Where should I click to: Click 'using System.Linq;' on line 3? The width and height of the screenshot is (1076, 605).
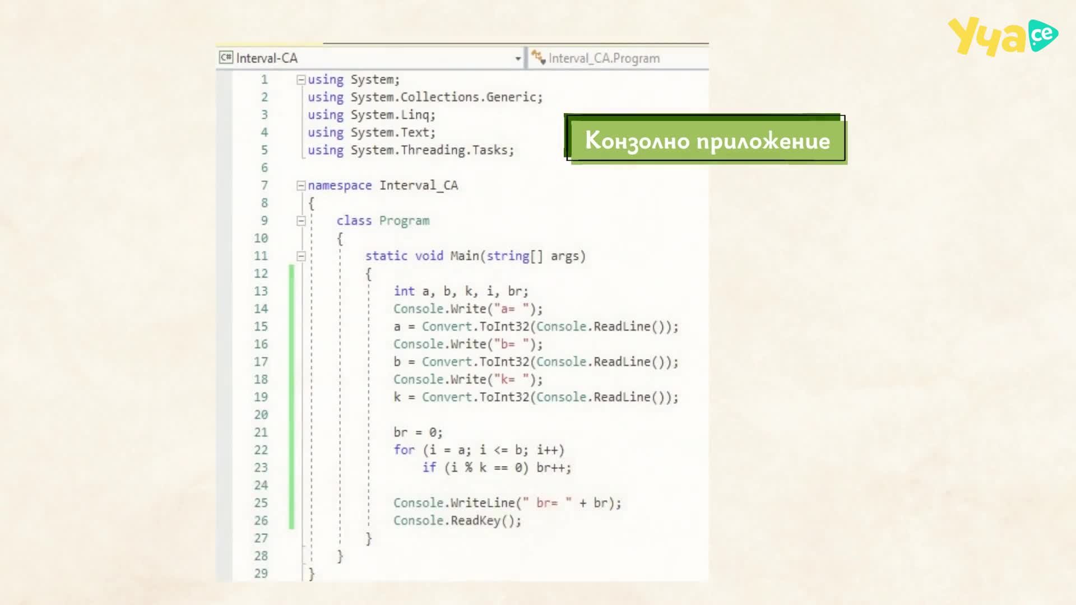click(x=371, y=115)
